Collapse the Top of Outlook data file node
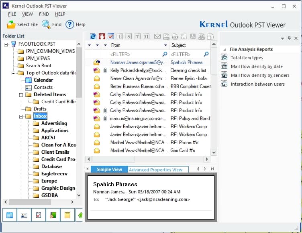This screenshot has width=302, height=233. [x=13, y=73]
